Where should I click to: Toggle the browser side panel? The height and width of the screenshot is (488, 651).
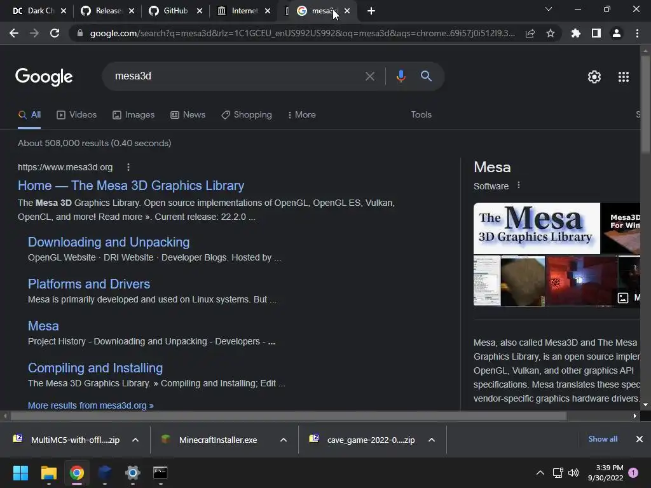(x=596, y=33)
